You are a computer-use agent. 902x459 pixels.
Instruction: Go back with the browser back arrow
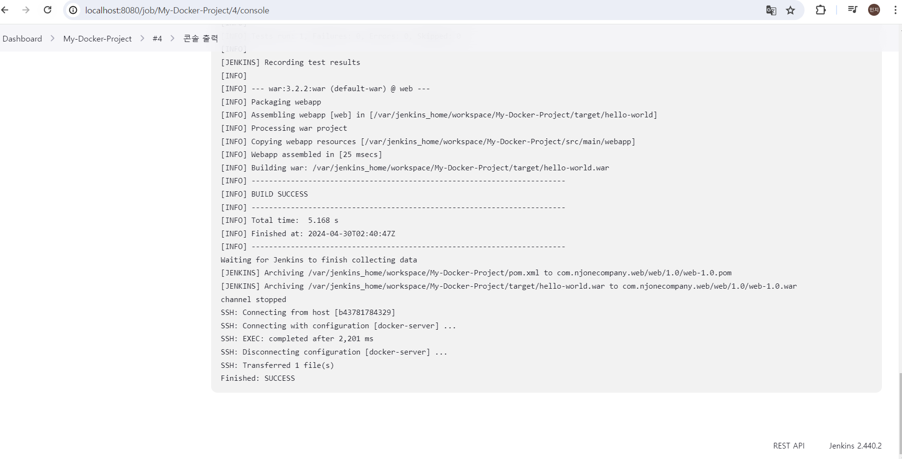[5, 10]
